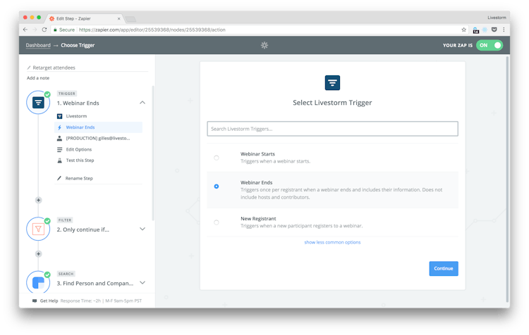
Task: Click the pencil icon next to Rename Step
Action: coord(59,178)
